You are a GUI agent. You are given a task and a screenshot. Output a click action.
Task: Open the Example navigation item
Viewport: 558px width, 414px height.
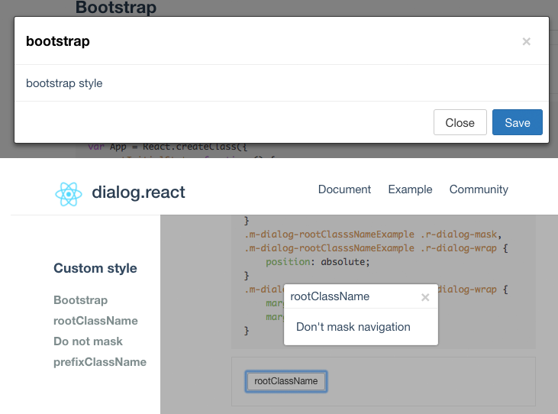pyautogui.click(x=410, y=189)
